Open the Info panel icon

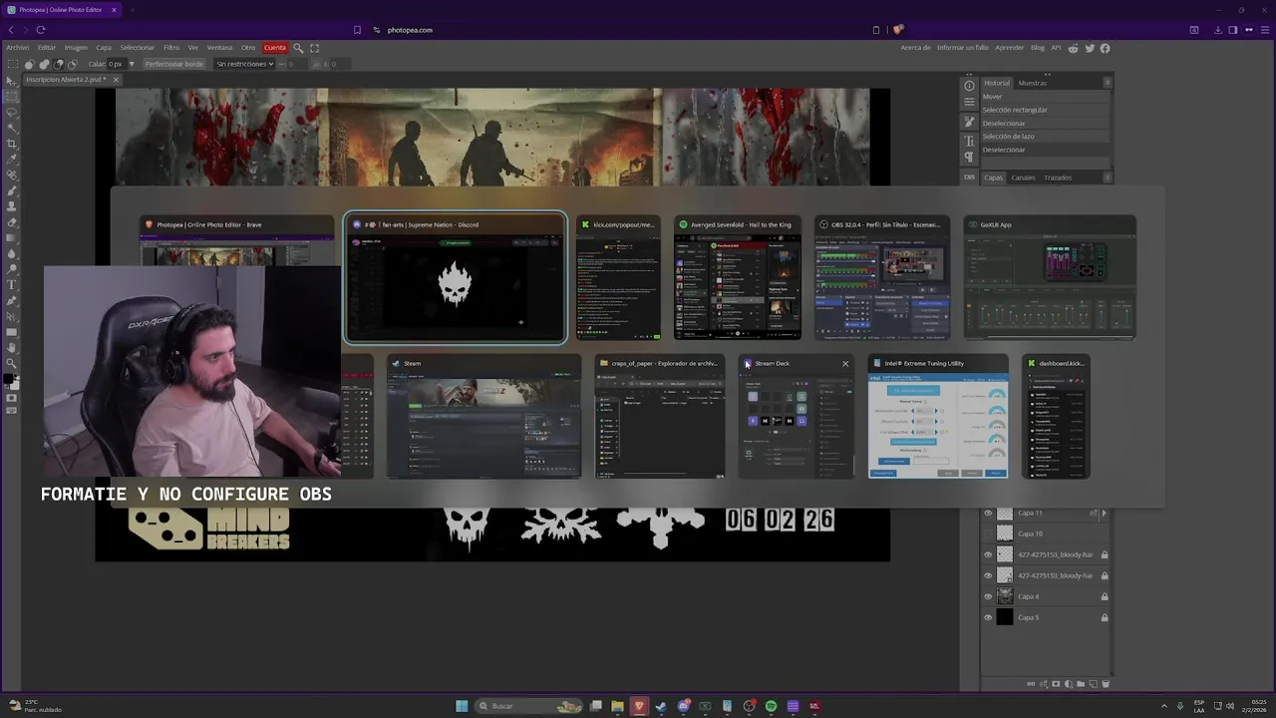(969, 86)
